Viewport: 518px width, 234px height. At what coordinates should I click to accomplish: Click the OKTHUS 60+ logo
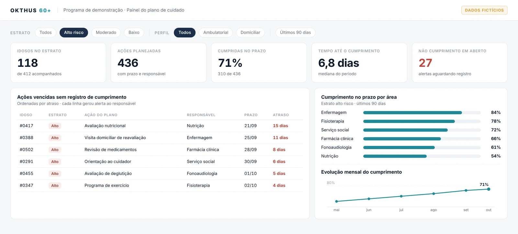pos(30,10)
